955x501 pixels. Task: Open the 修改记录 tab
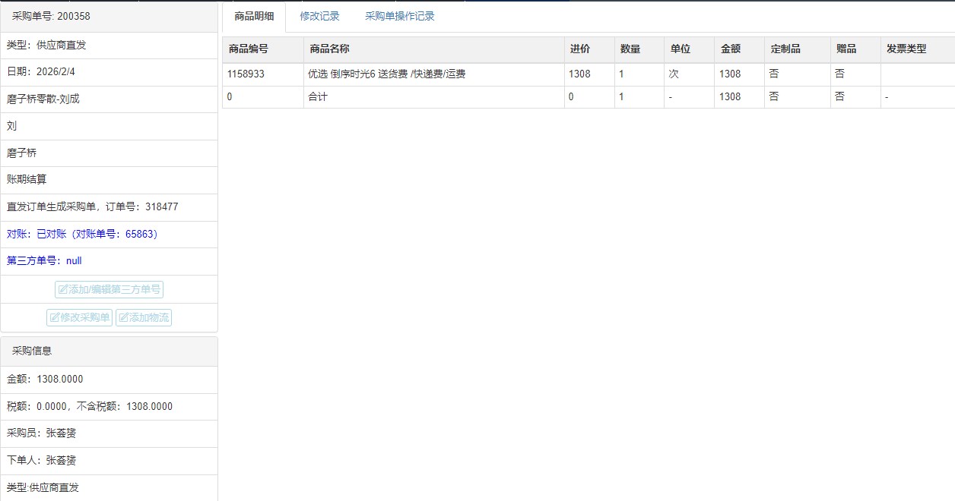coord(319,16)
